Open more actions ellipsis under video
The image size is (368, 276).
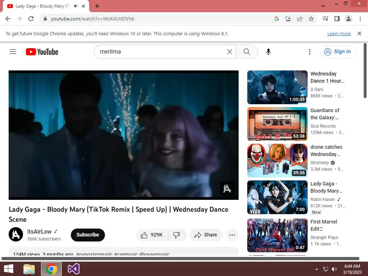[x=232, y=235]
